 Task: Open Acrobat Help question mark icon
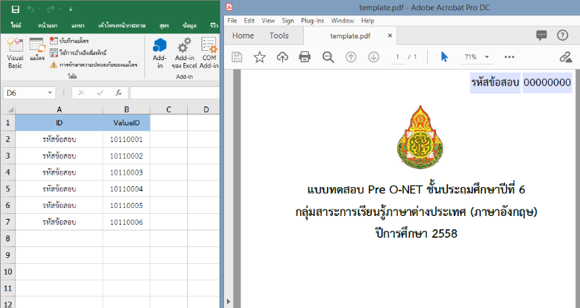coord(563,35)
